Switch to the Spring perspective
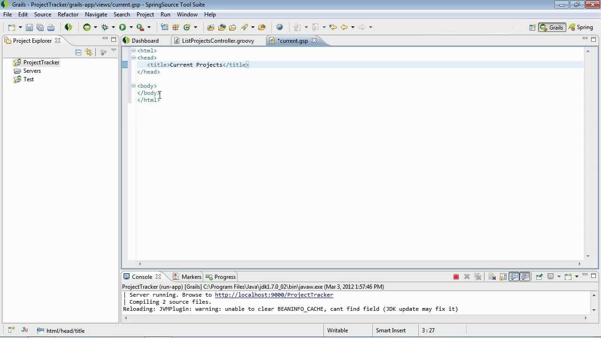Viewport: 601px width, 338px height. point(580,27)
